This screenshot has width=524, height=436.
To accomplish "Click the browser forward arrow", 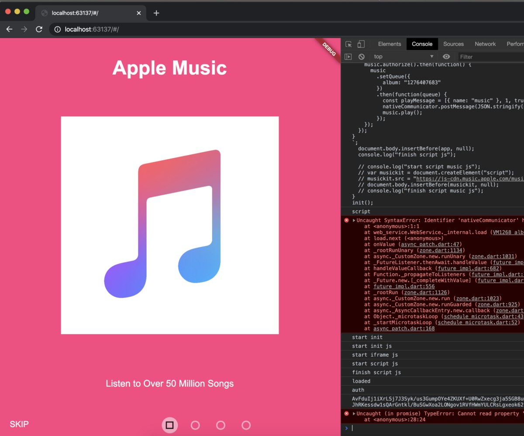I will pos(24,29).
